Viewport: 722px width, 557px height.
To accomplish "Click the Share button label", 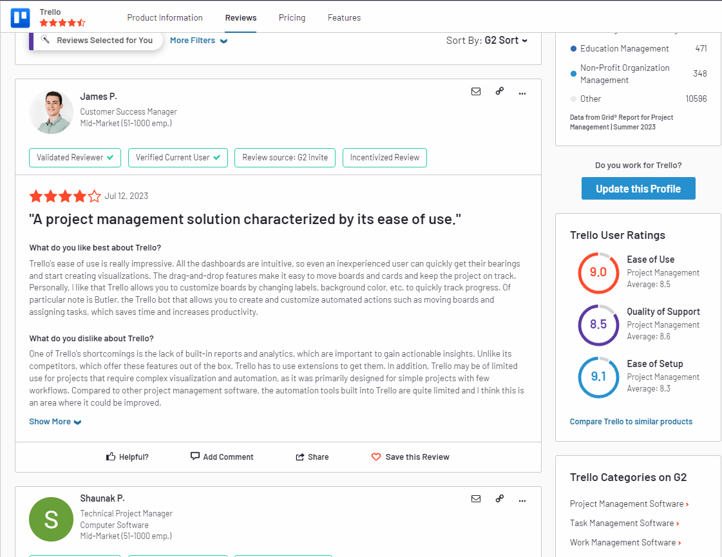I will point(318,457).
